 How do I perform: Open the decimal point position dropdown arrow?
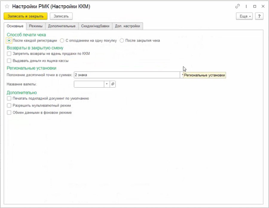coord(182,75)
